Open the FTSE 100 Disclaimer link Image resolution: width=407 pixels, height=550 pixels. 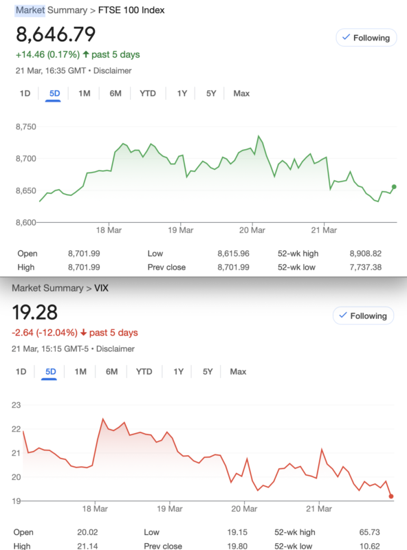coord(112,71)
